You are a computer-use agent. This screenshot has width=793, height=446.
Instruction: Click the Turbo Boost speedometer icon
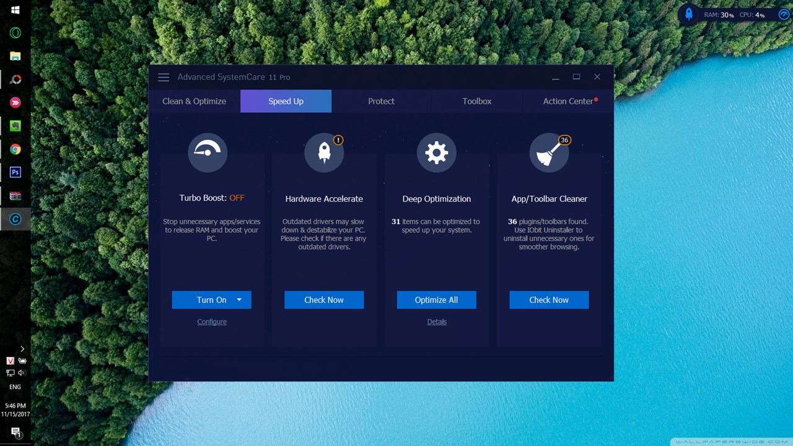pyautogui.click(x=208, y=152)
